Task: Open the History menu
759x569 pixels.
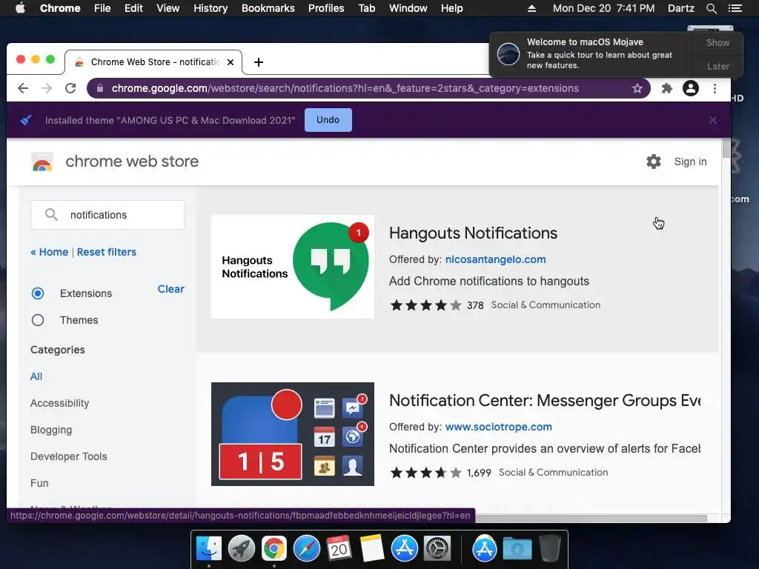Action: click(211, 8)
